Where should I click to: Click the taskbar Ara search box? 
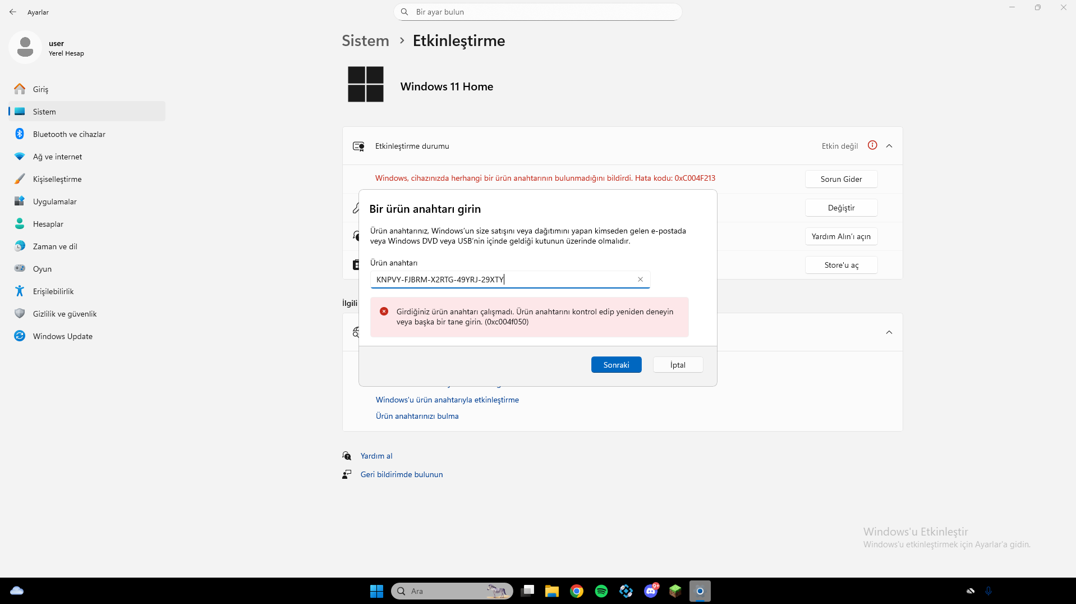coord(452,591)
